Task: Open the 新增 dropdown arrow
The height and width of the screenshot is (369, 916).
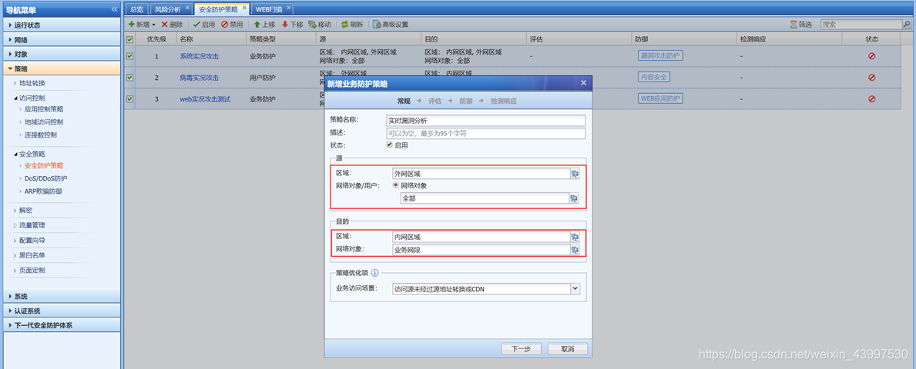Action: click(153, 25)
